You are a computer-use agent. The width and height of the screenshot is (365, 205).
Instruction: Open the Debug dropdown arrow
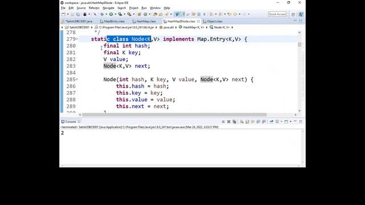point(106,14)
